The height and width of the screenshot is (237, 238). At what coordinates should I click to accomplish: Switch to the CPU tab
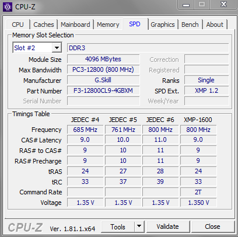coord(17,25)
